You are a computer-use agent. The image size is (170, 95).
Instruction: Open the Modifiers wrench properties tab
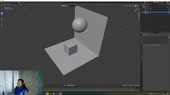(142, 49)
